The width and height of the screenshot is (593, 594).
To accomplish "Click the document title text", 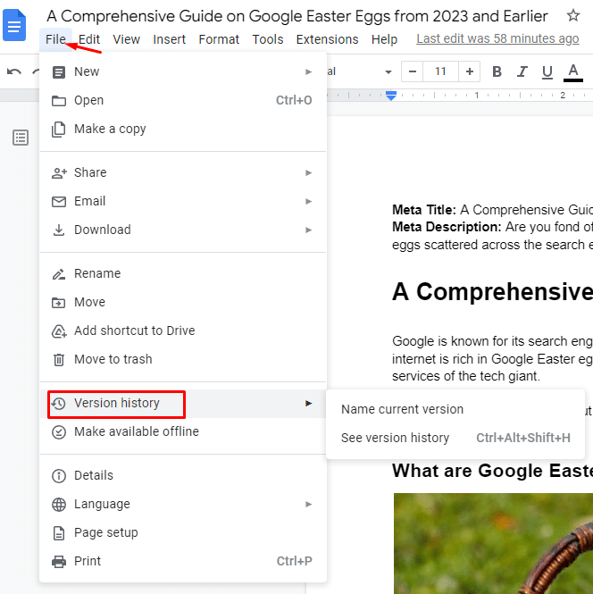I will click(x=297, y=16).
